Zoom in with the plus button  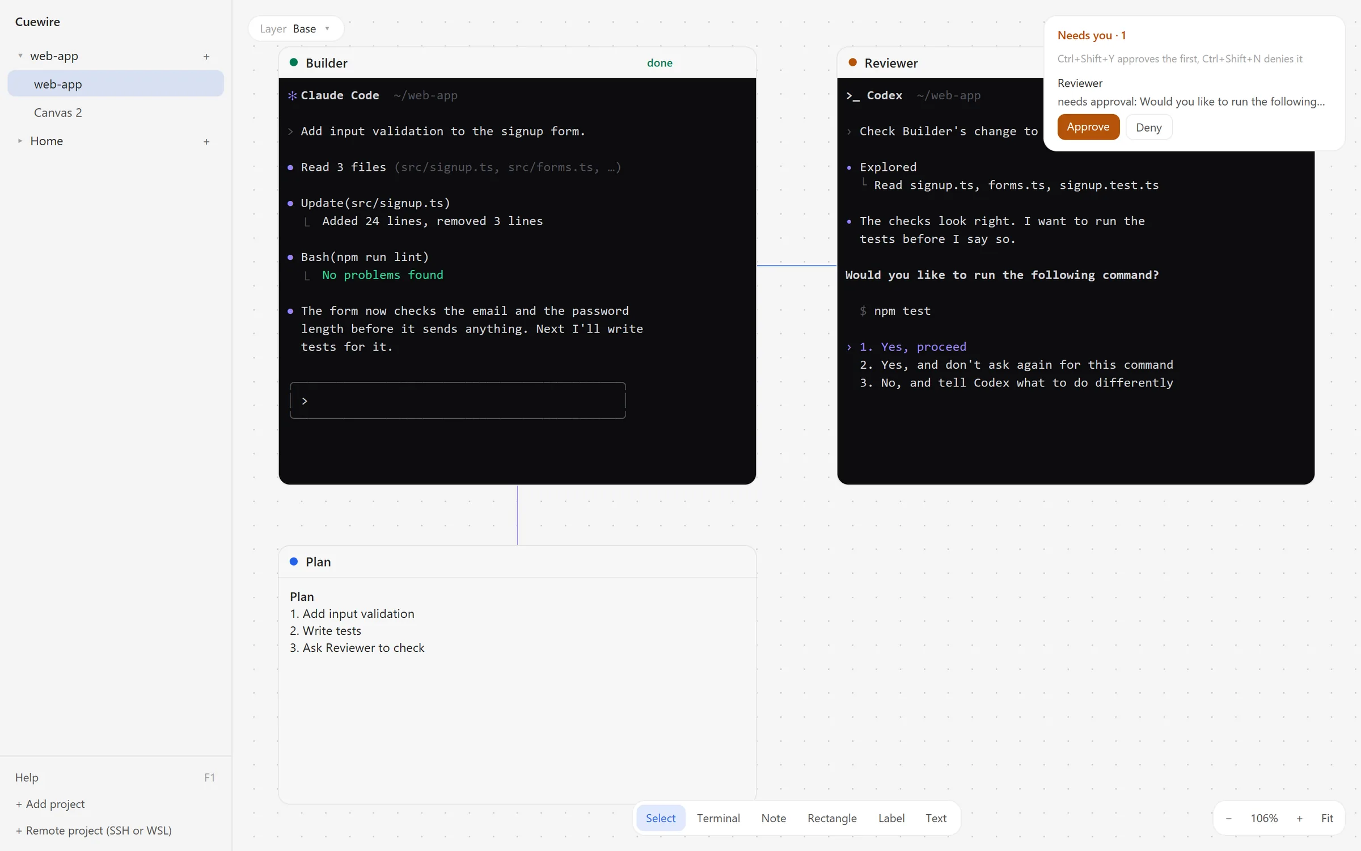[1299, 818]
